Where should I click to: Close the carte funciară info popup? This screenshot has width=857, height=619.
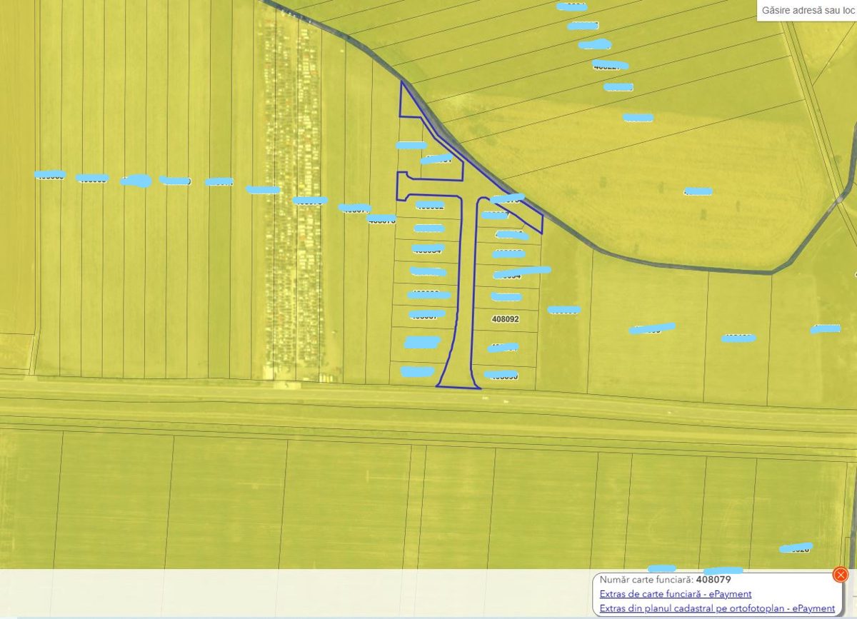(841, 574)
